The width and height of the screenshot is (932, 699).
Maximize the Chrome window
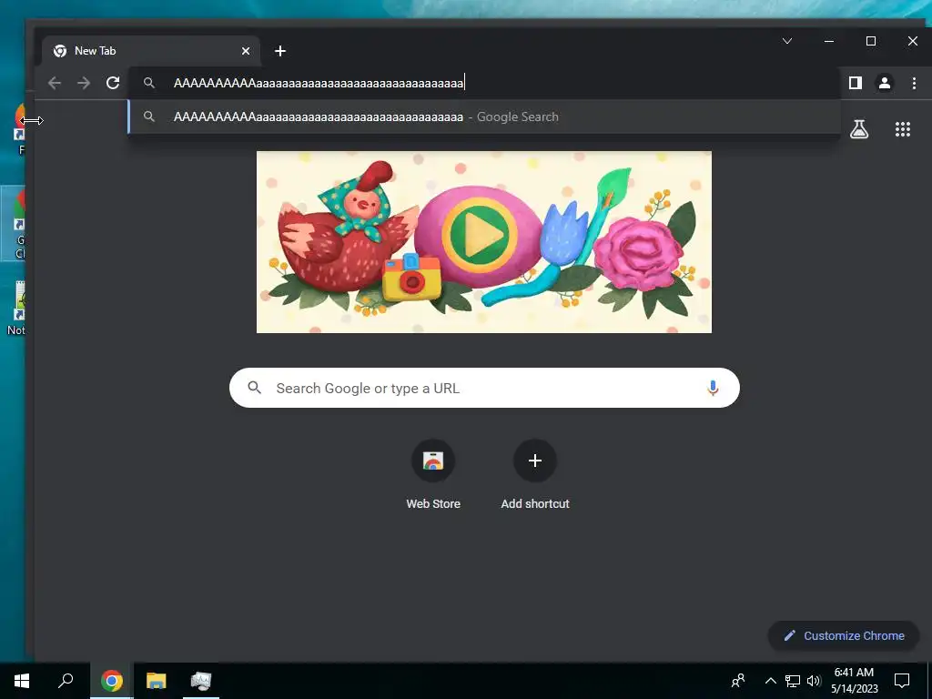coord(871,41)
